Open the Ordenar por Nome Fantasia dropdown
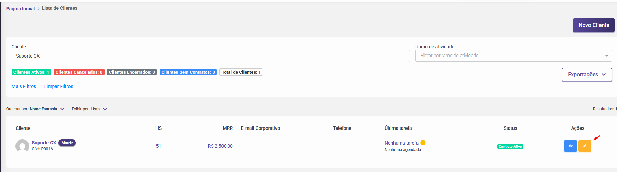Screen dimensions: 617x172 [x=47, y=109]
